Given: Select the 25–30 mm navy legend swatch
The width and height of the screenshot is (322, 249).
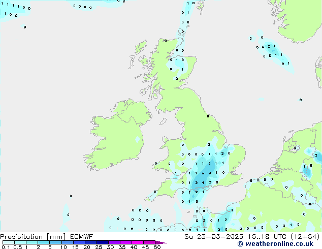Looking at the screenshot, I should tap(103, 242).
